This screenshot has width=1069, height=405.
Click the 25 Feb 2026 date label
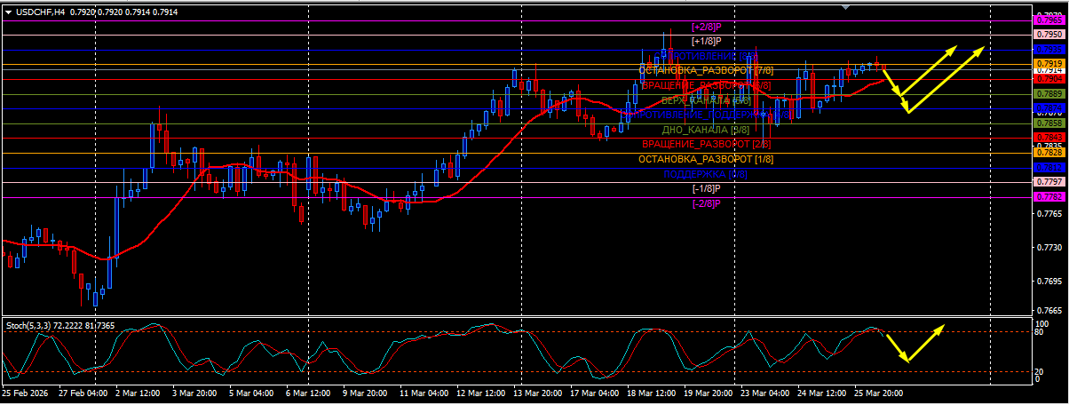pyautogui.click(x=27, y=392)
